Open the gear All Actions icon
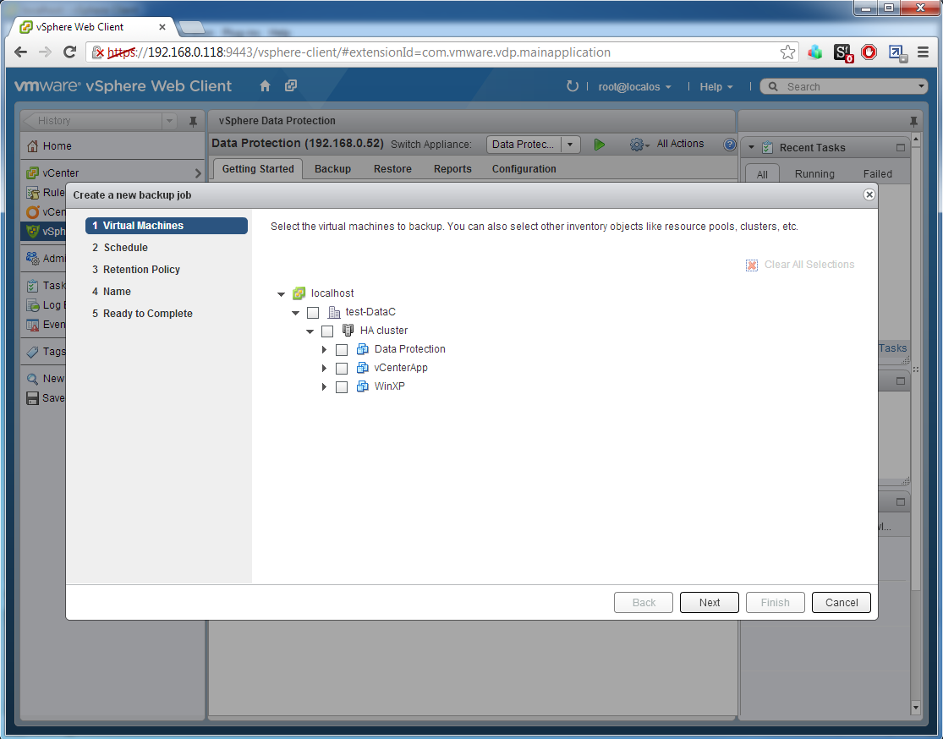Viewport: 943px width, 739px height. [x=639, y=145]
